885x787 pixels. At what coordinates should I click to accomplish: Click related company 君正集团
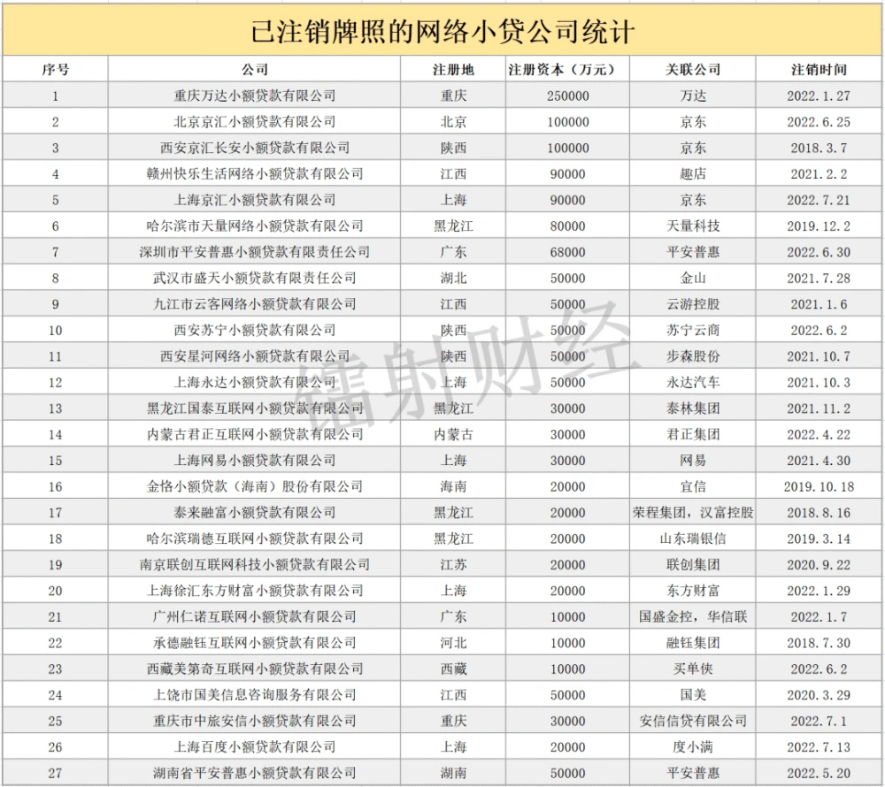point(693,434)
